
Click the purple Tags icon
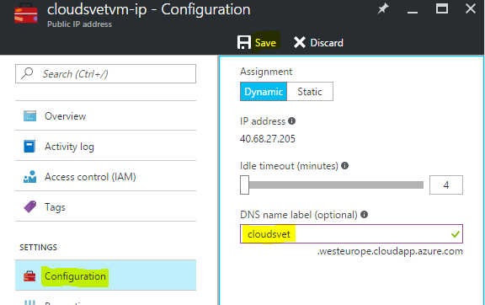[29, 206]
